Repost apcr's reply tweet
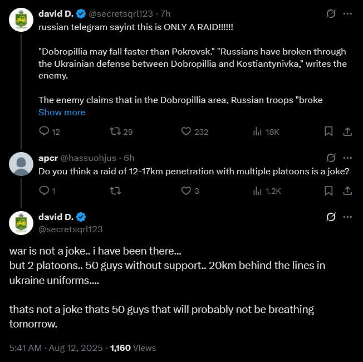The image size is (363, 362). pos(115,191)
